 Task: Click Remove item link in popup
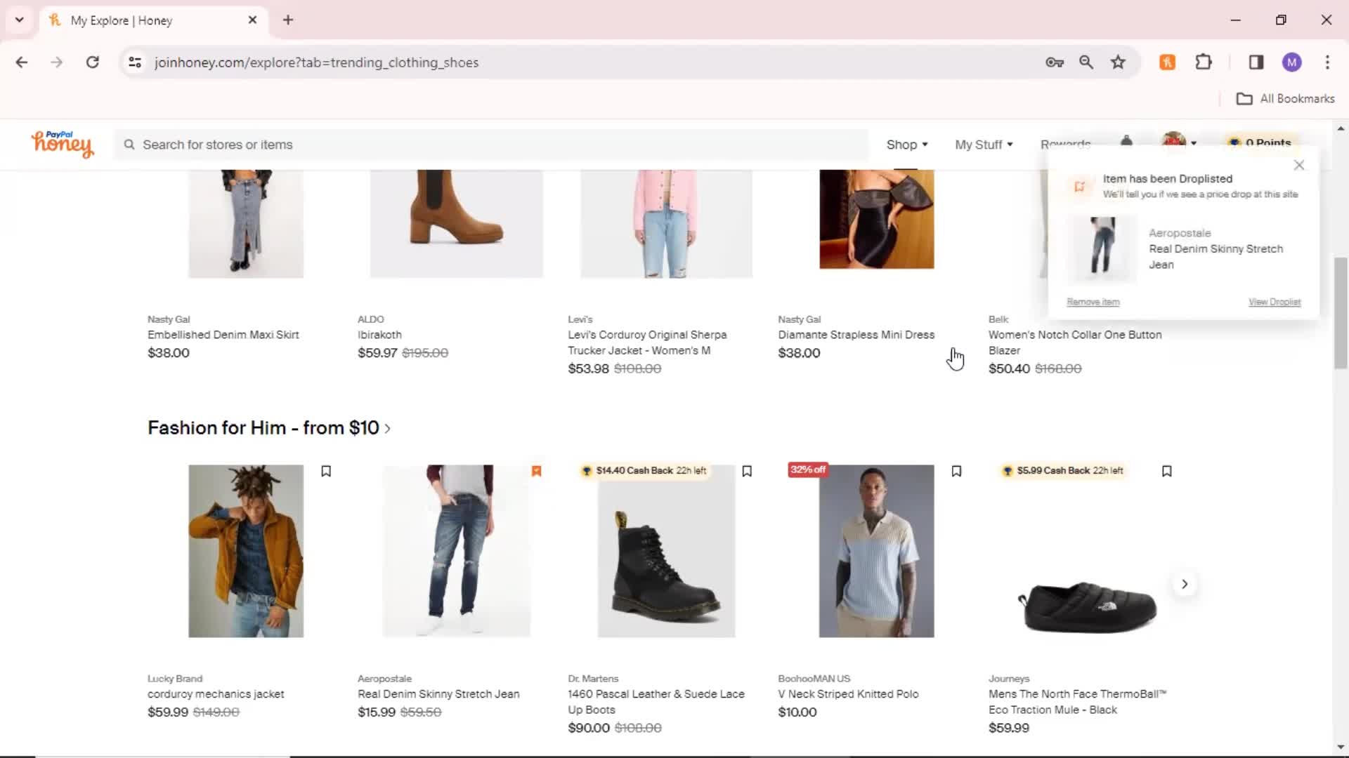1093,302
